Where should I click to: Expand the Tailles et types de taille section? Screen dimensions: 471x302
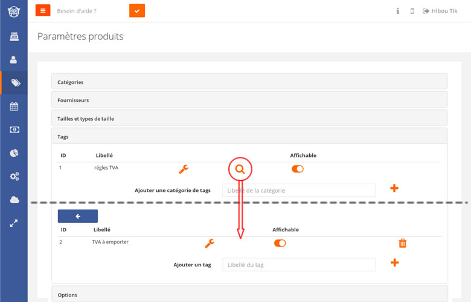[x=249, y=118]
